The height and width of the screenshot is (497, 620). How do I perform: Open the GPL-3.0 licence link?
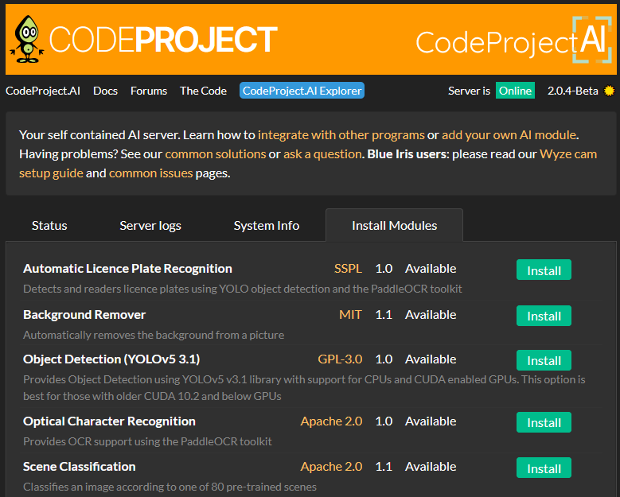pyautogui.click(x=340, y=359)
